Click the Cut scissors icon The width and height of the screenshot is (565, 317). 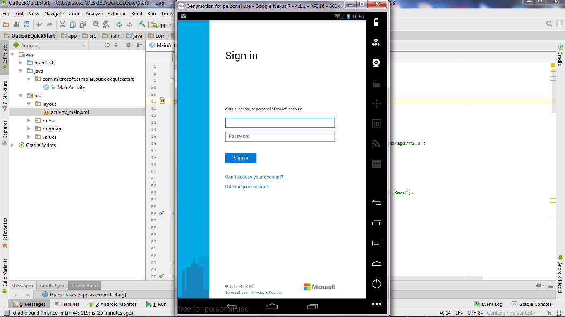click(62, 25)
